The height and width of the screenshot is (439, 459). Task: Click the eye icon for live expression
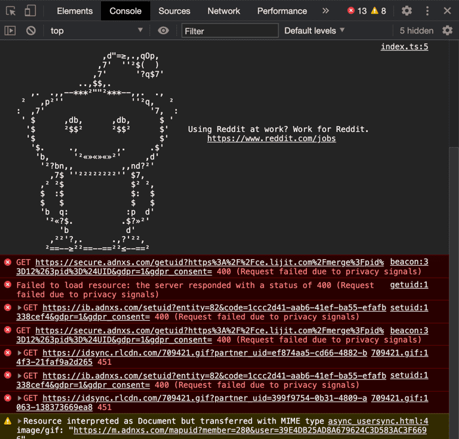pyautogui.click(x=163, y=31)
